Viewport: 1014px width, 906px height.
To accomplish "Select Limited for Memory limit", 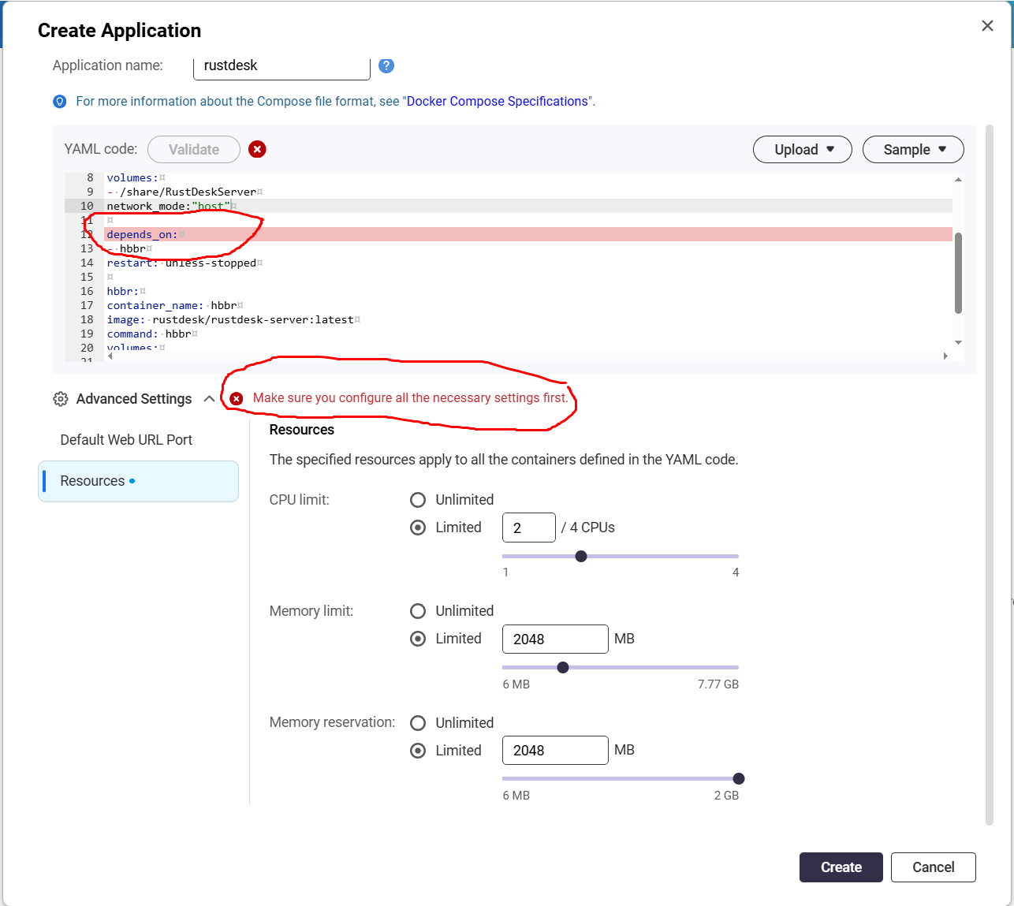I will pyautogui.click(x=418, y=639).
